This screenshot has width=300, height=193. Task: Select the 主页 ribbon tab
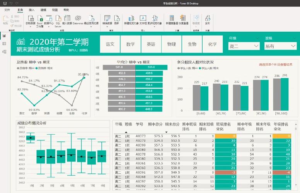click(x=20, y=10)
